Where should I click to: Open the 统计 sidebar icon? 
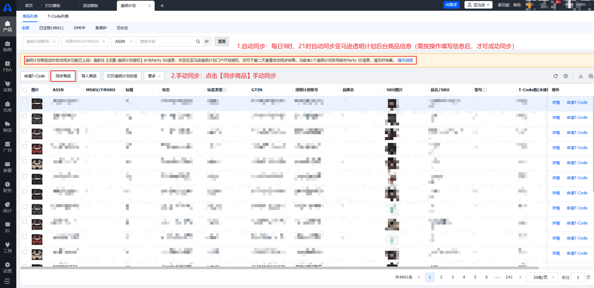7,207
